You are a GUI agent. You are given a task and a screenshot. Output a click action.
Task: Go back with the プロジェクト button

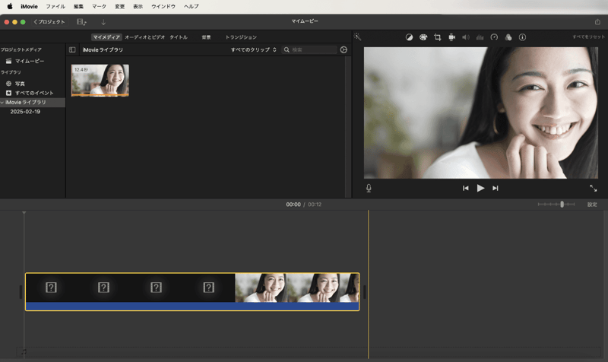[49, 22]
